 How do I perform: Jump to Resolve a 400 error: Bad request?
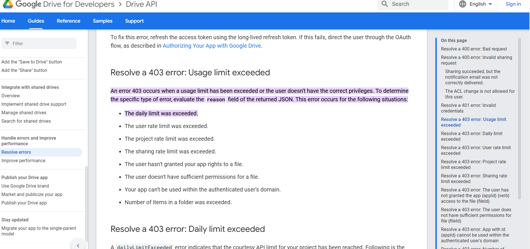pos(474,49)
